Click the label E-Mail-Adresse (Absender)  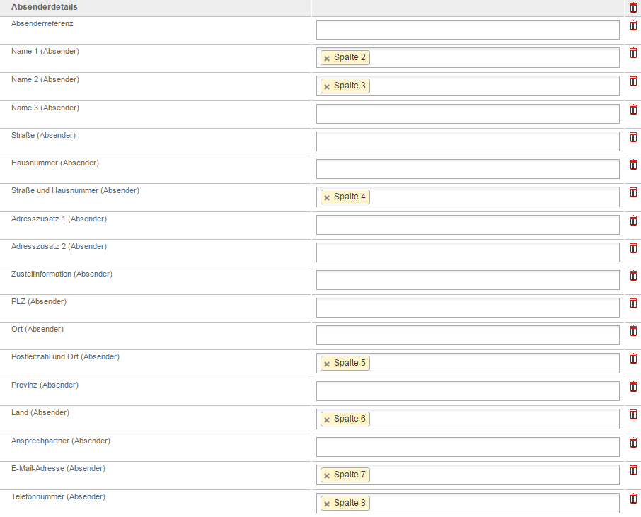[x=58, y=468]
